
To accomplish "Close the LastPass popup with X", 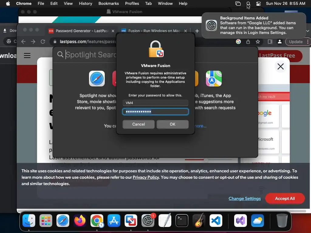I will click(x=280, y=66).
